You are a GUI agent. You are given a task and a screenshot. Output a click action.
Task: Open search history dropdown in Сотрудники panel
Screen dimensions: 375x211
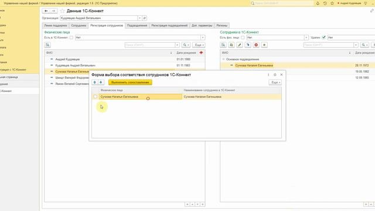coord(356,45)
